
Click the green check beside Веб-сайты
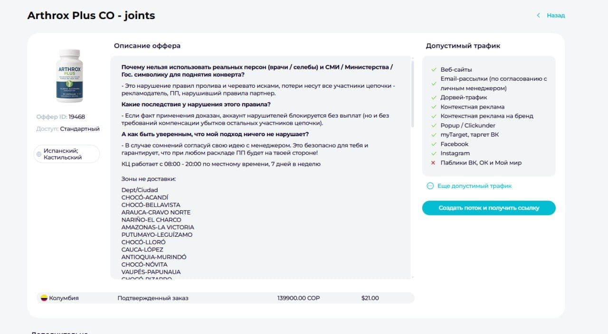coord(433,70)
